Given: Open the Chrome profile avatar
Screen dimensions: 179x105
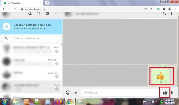Looking at the screenshot, I should (x=170, y=9).
